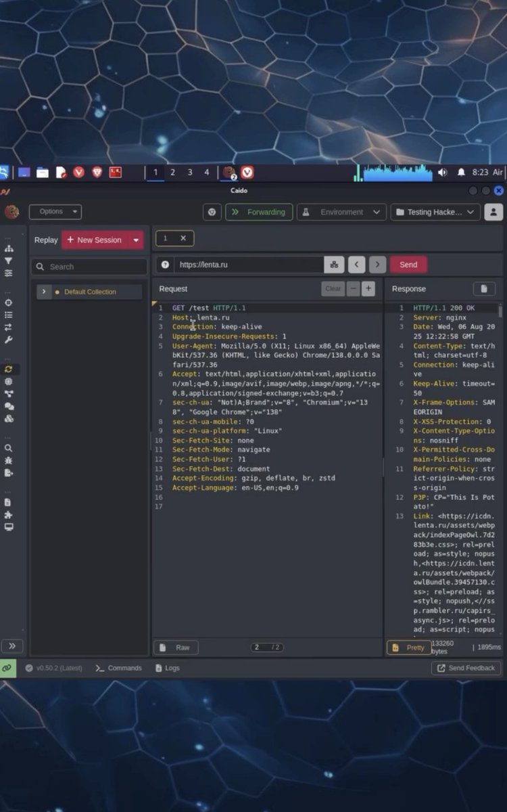Click the taskbar volume speaker icon
507x812 pixels.
coord(442,173)
